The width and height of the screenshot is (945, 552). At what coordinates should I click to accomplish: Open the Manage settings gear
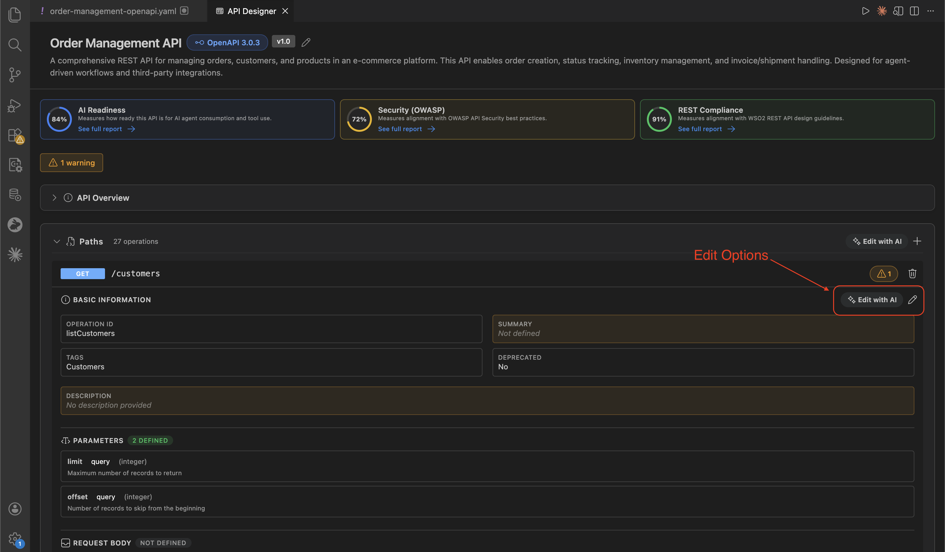point(15,540)
